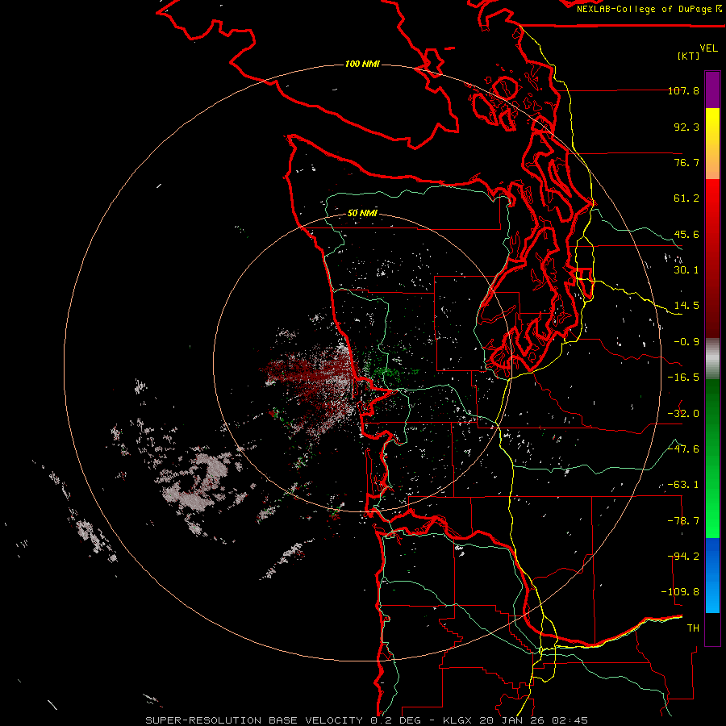The width and height of the screenshot is (726, 726).
Task: Click the 14.5 legend value
Action: click(686, 306)
